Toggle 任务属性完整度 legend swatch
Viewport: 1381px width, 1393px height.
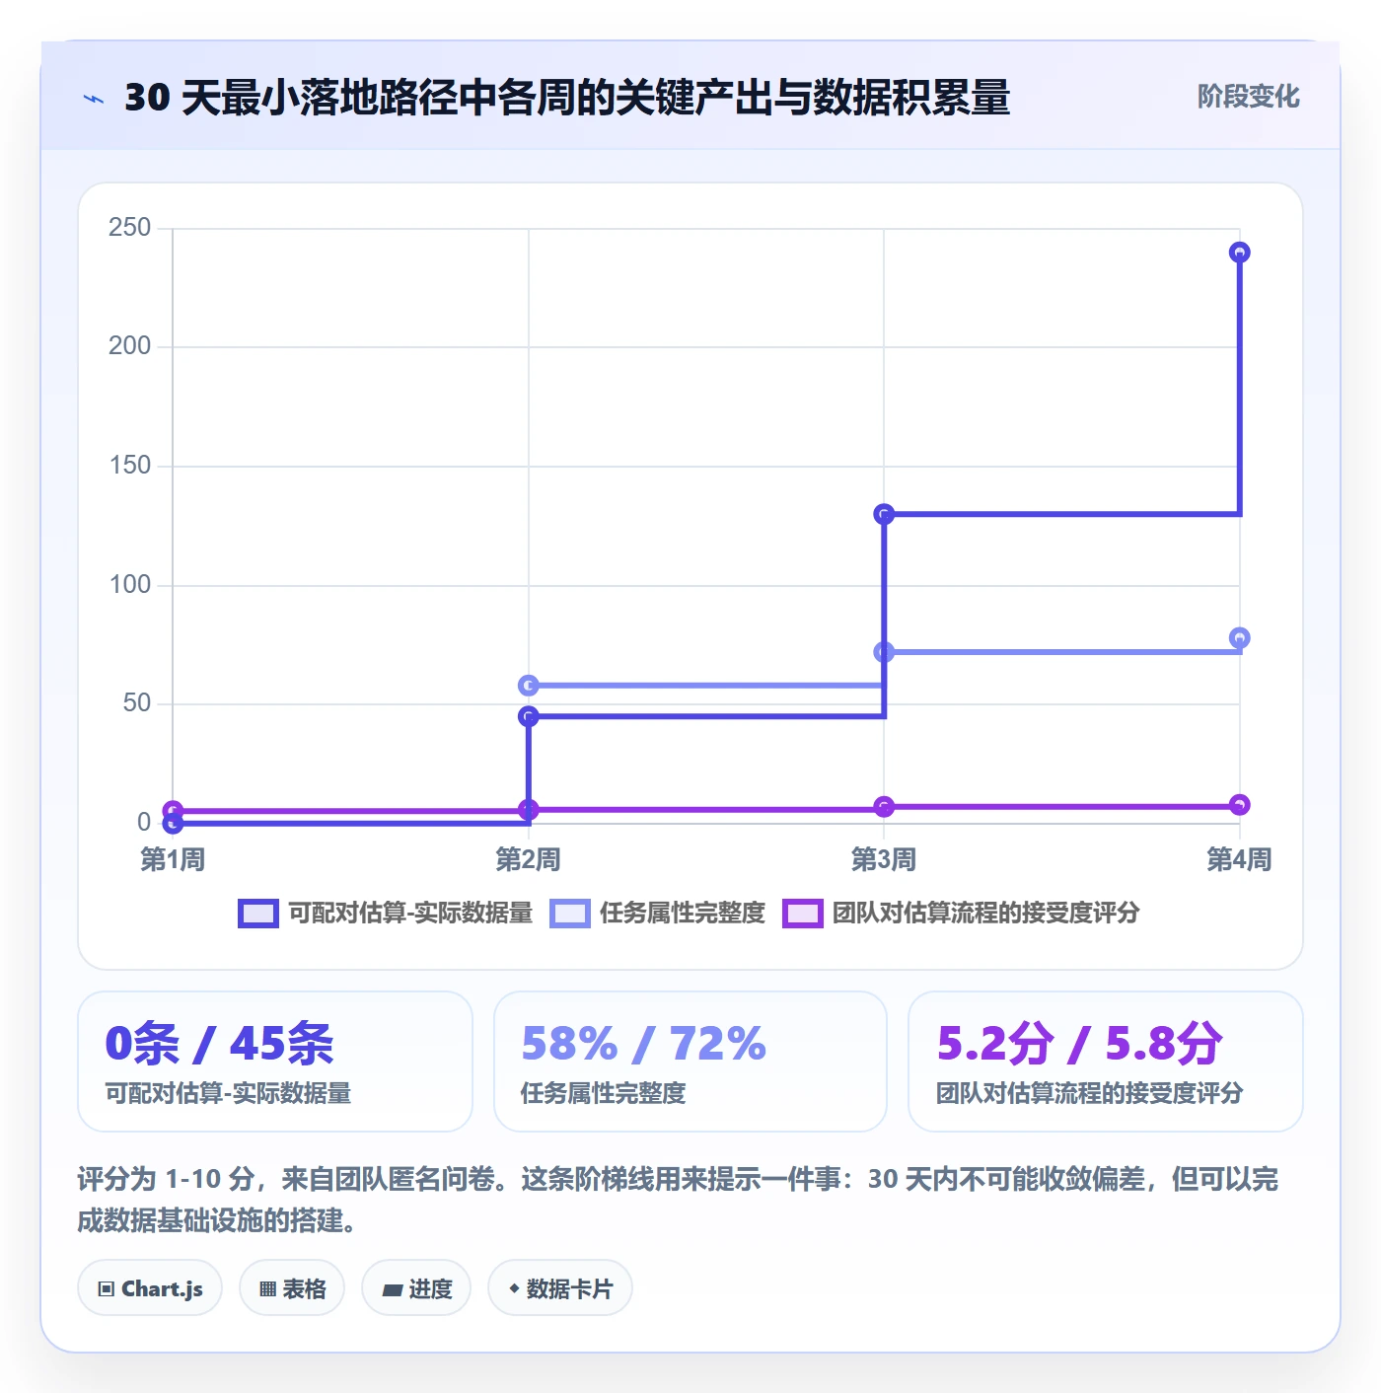click(570, 914)
